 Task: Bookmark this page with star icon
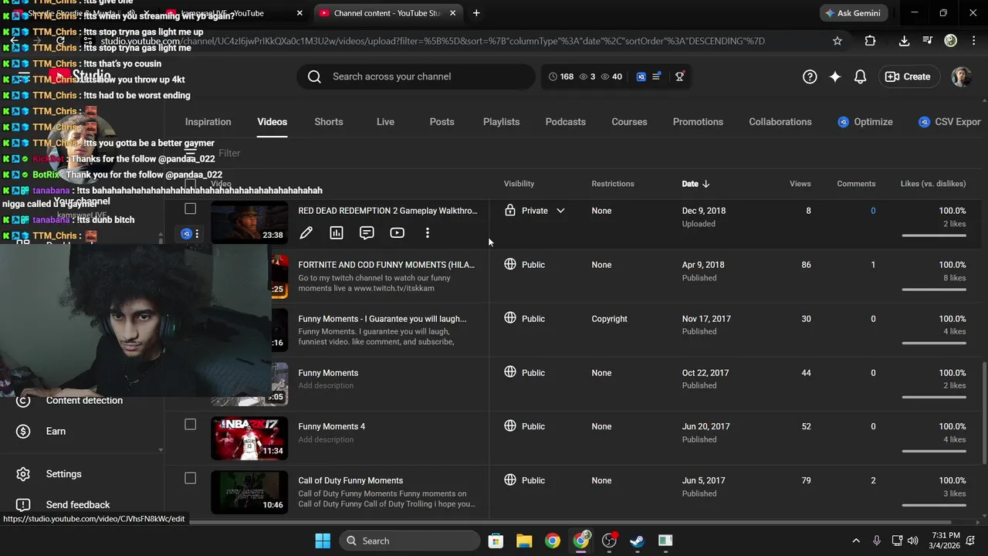click(837, 41)
